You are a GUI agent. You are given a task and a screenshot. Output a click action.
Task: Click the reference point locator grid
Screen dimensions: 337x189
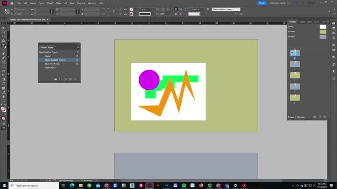point(7,11)
